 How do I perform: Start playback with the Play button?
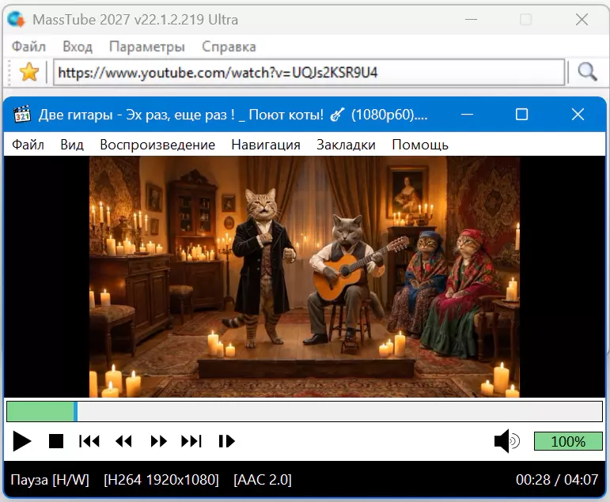click(x=22, y=441)
